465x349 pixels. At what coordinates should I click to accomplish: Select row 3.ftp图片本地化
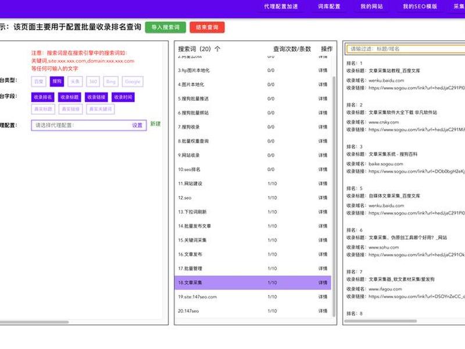tap(253, 70)
